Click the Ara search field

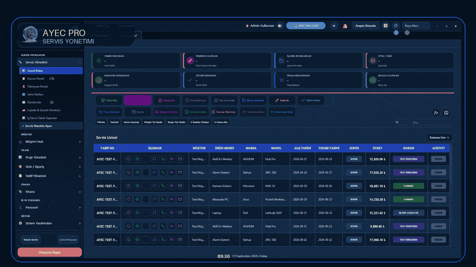430,122
